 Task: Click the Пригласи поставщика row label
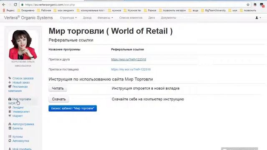[x=63, y=70]
